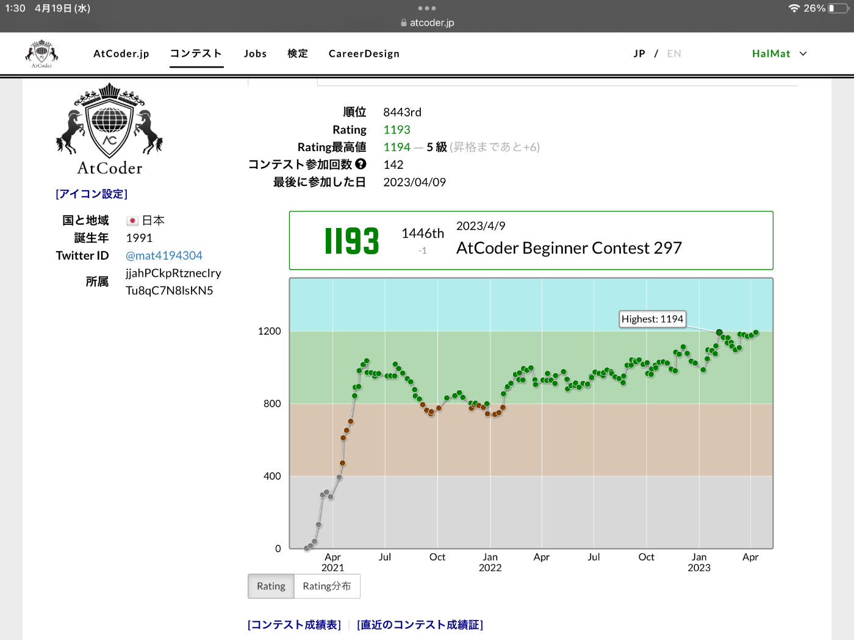Click the 2023/4/9 date in status box
The height and width of the screenshot is (640, 854).
481,226
